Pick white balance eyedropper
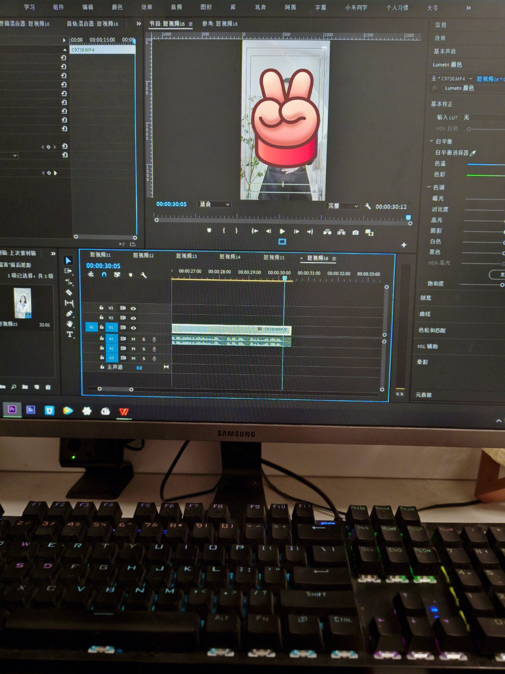Screen dimensions: 505x674 473,153
